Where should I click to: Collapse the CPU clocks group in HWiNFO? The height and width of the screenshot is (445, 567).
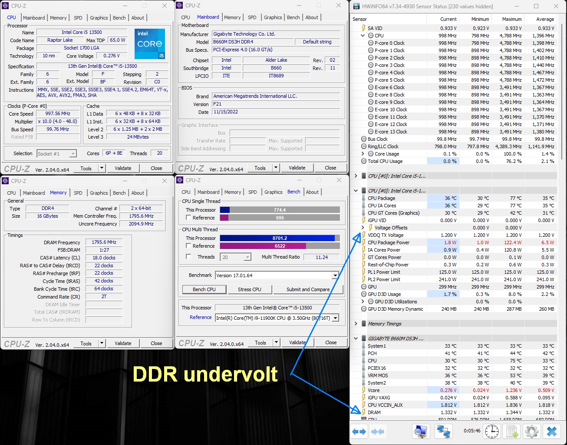[x=363, y=36]
